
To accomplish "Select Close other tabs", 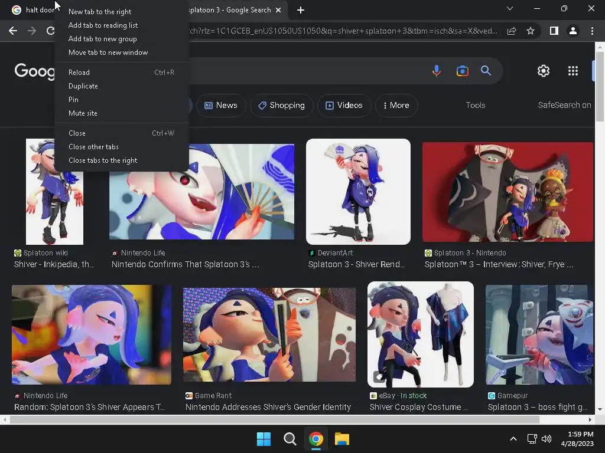I will click(x=122, y=147).
